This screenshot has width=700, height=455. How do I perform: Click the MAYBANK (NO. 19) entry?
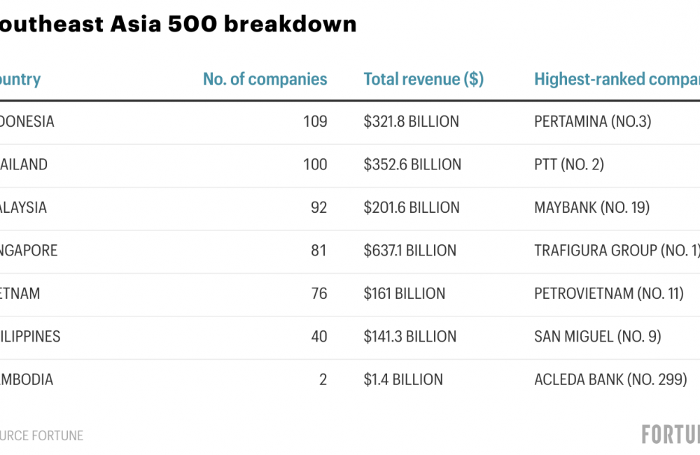pos(591,208)
